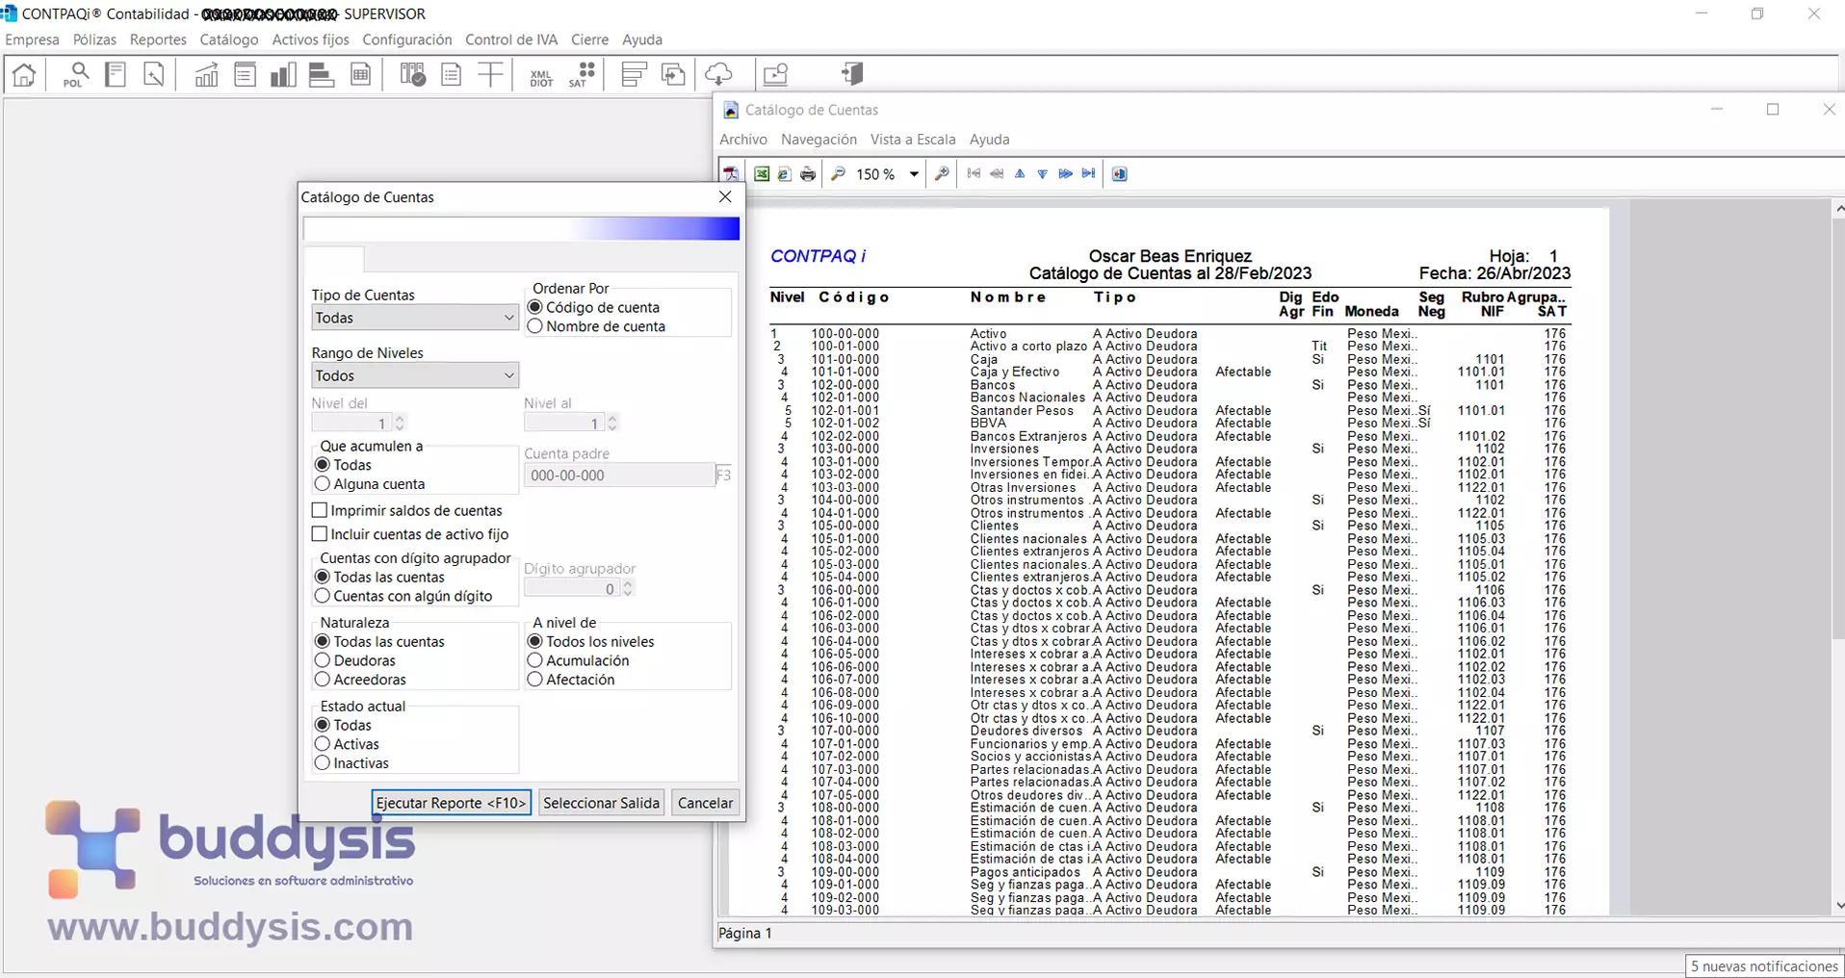Screen dimensions: 1845x978
Task: Click the Cuenta padre input field
Action: (x=619, y=476)
